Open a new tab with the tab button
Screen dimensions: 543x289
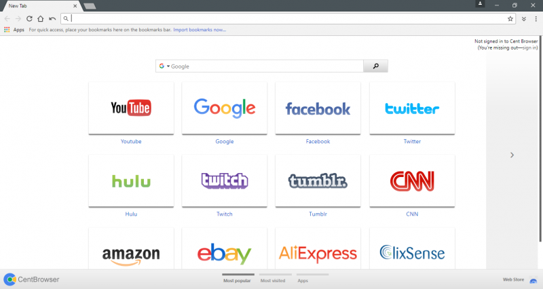[90, 6]
